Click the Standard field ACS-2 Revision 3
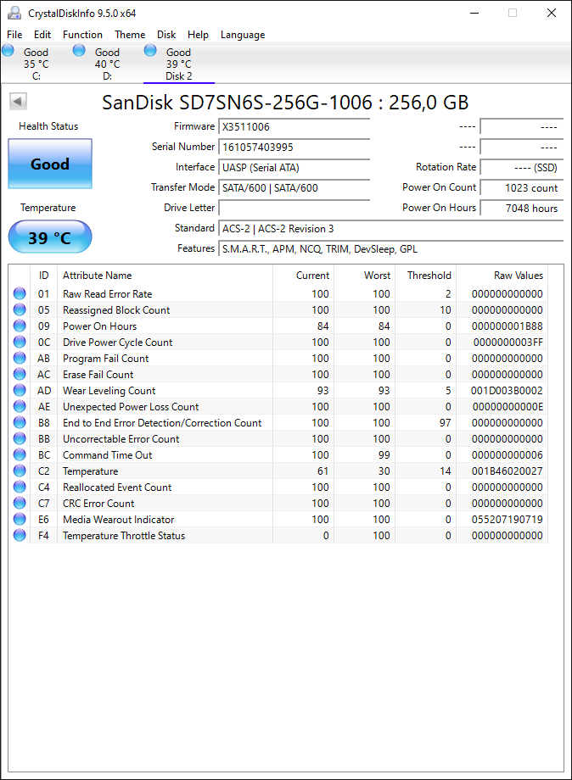Viewport: 572px width, 780px height. (390, 229)
